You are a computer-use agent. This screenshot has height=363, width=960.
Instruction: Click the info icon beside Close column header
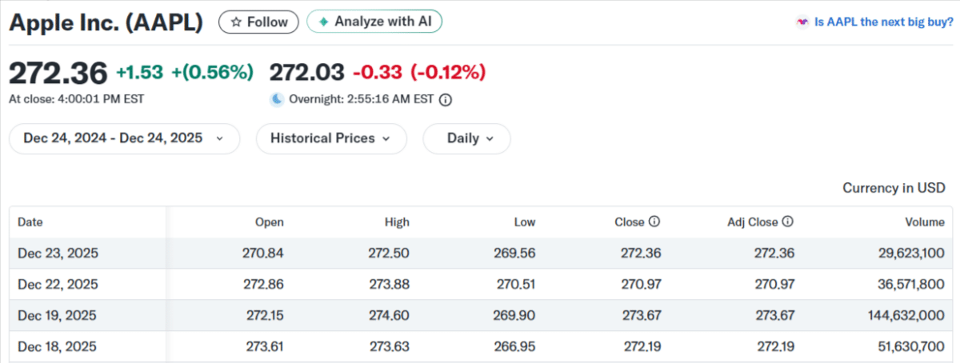(654, 221)
